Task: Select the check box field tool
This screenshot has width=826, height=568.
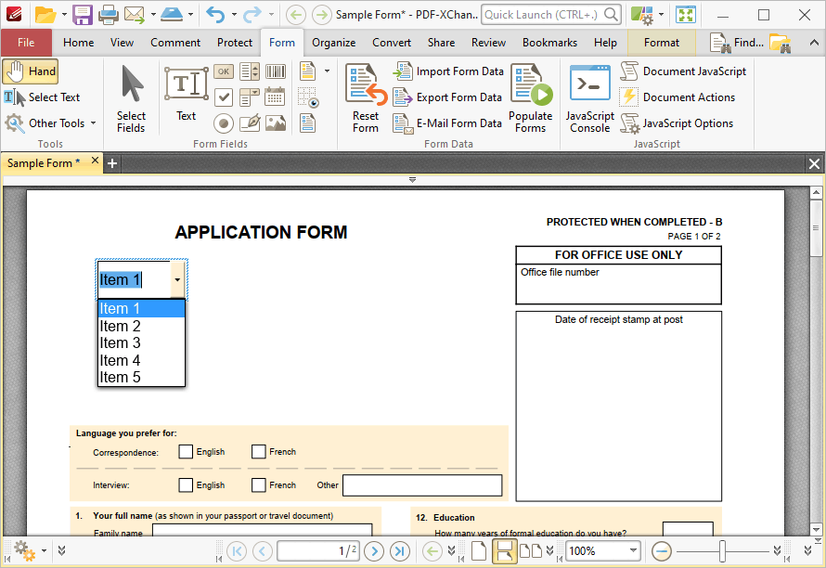Action: coord(224,97)
